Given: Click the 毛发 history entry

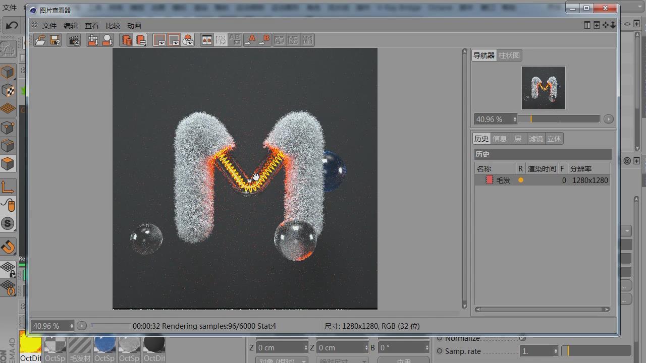Looking at the screenshot, I should coord(503,180).
